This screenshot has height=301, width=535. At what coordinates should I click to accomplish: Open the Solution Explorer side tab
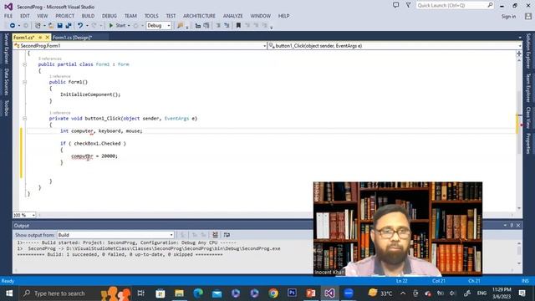[528, 51]
